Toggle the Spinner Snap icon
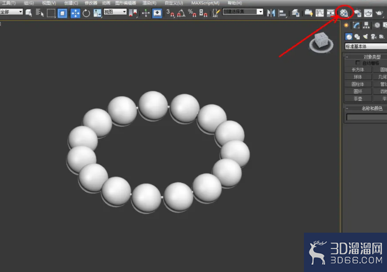 click(203, 13)
